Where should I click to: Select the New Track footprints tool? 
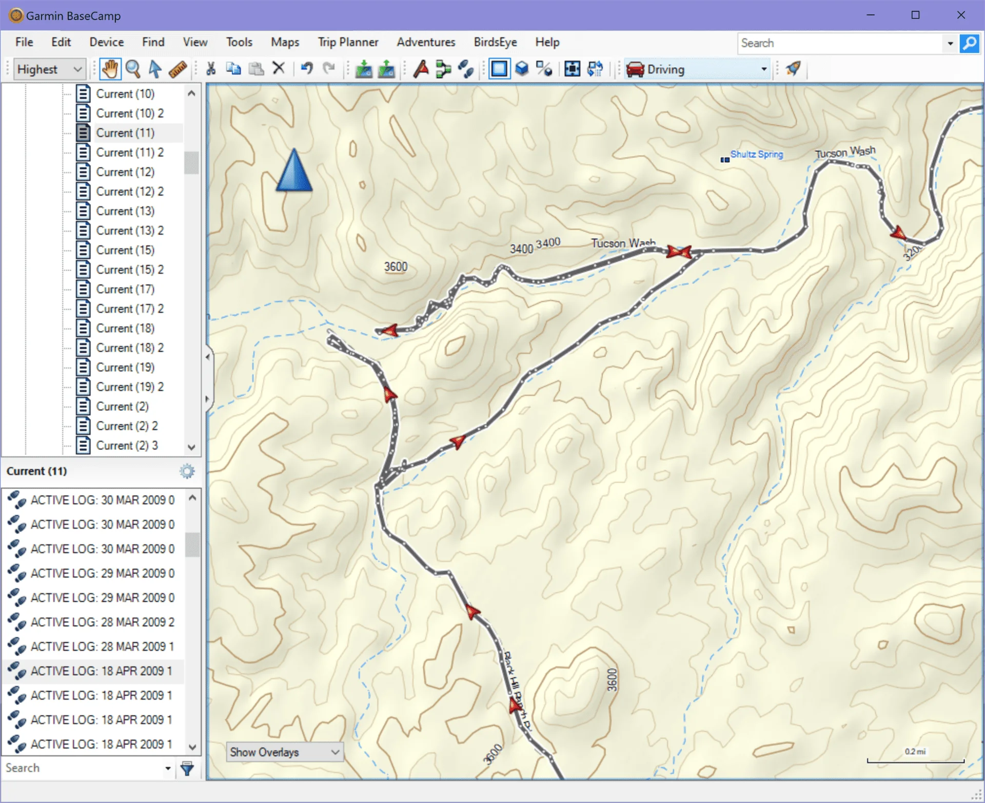pyautogui.click(x=466, y=69)
